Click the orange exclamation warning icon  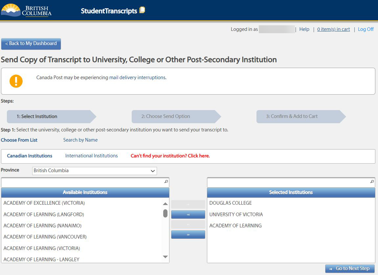click(x=16, y=81)
